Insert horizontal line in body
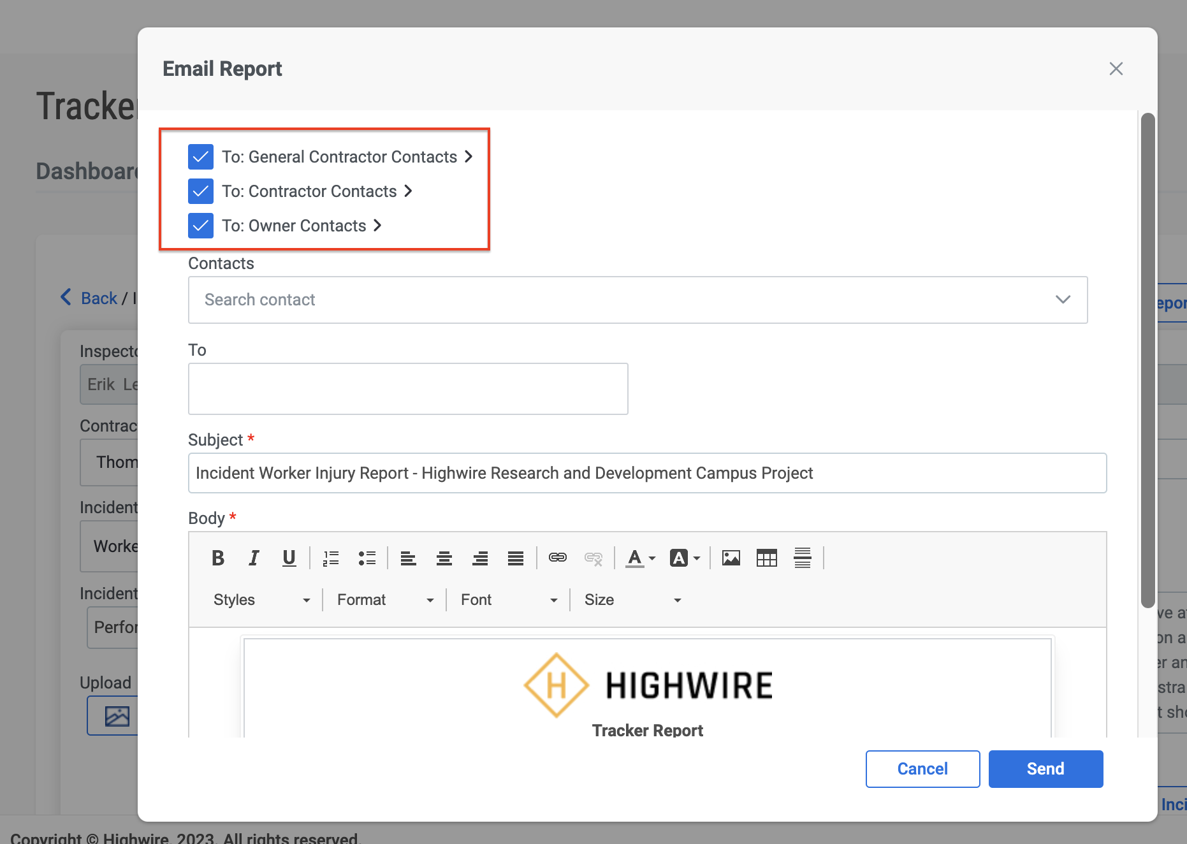Screen dimensions: 1187x844 click(803, 558)
